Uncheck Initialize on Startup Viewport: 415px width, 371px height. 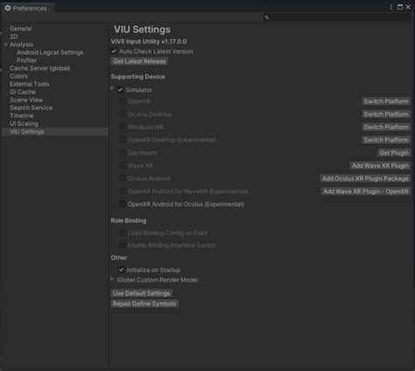[121, 269]
